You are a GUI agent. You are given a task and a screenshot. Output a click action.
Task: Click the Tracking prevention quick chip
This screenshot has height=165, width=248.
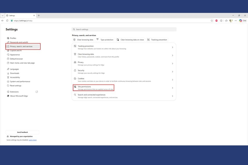point(157,40)
